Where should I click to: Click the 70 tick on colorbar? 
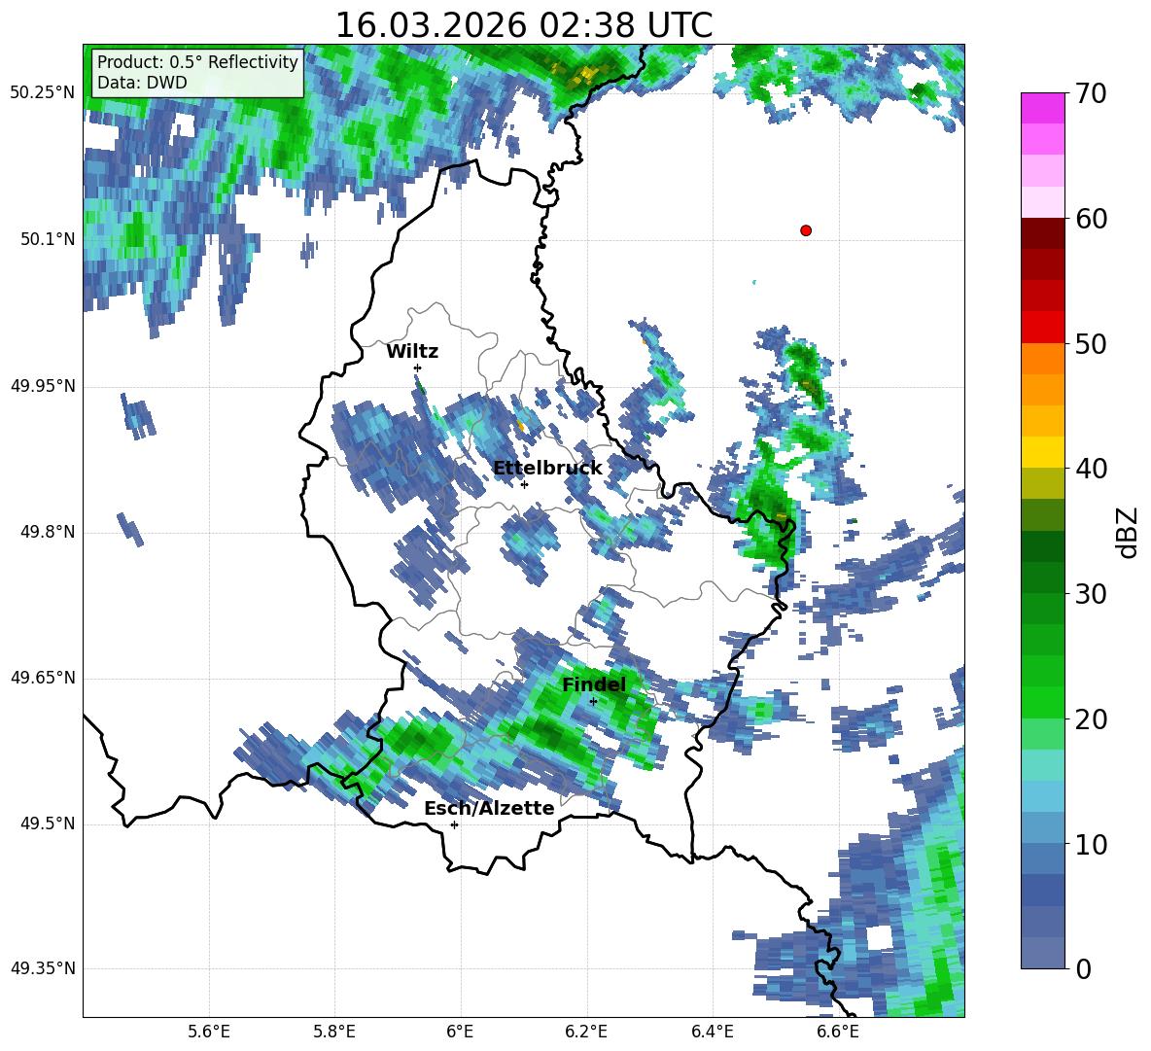[1091, 94]
